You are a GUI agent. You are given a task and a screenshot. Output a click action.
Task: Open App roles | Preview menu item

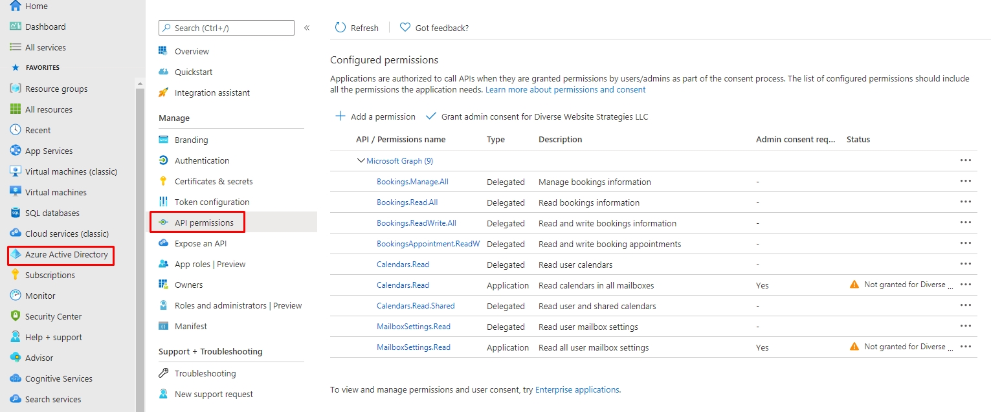[210, 264]
